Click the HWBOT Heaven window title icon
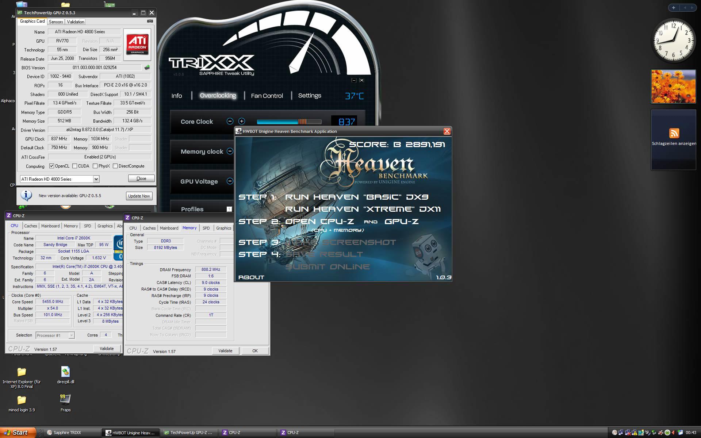The height and width of the screenshot is (438, 701). pos(238,131)
